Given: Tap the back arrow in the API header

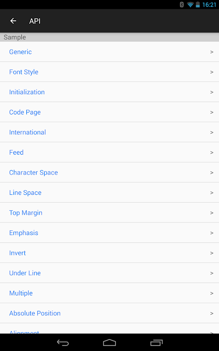Looking at the screenshot, I should tap(13, 21).
